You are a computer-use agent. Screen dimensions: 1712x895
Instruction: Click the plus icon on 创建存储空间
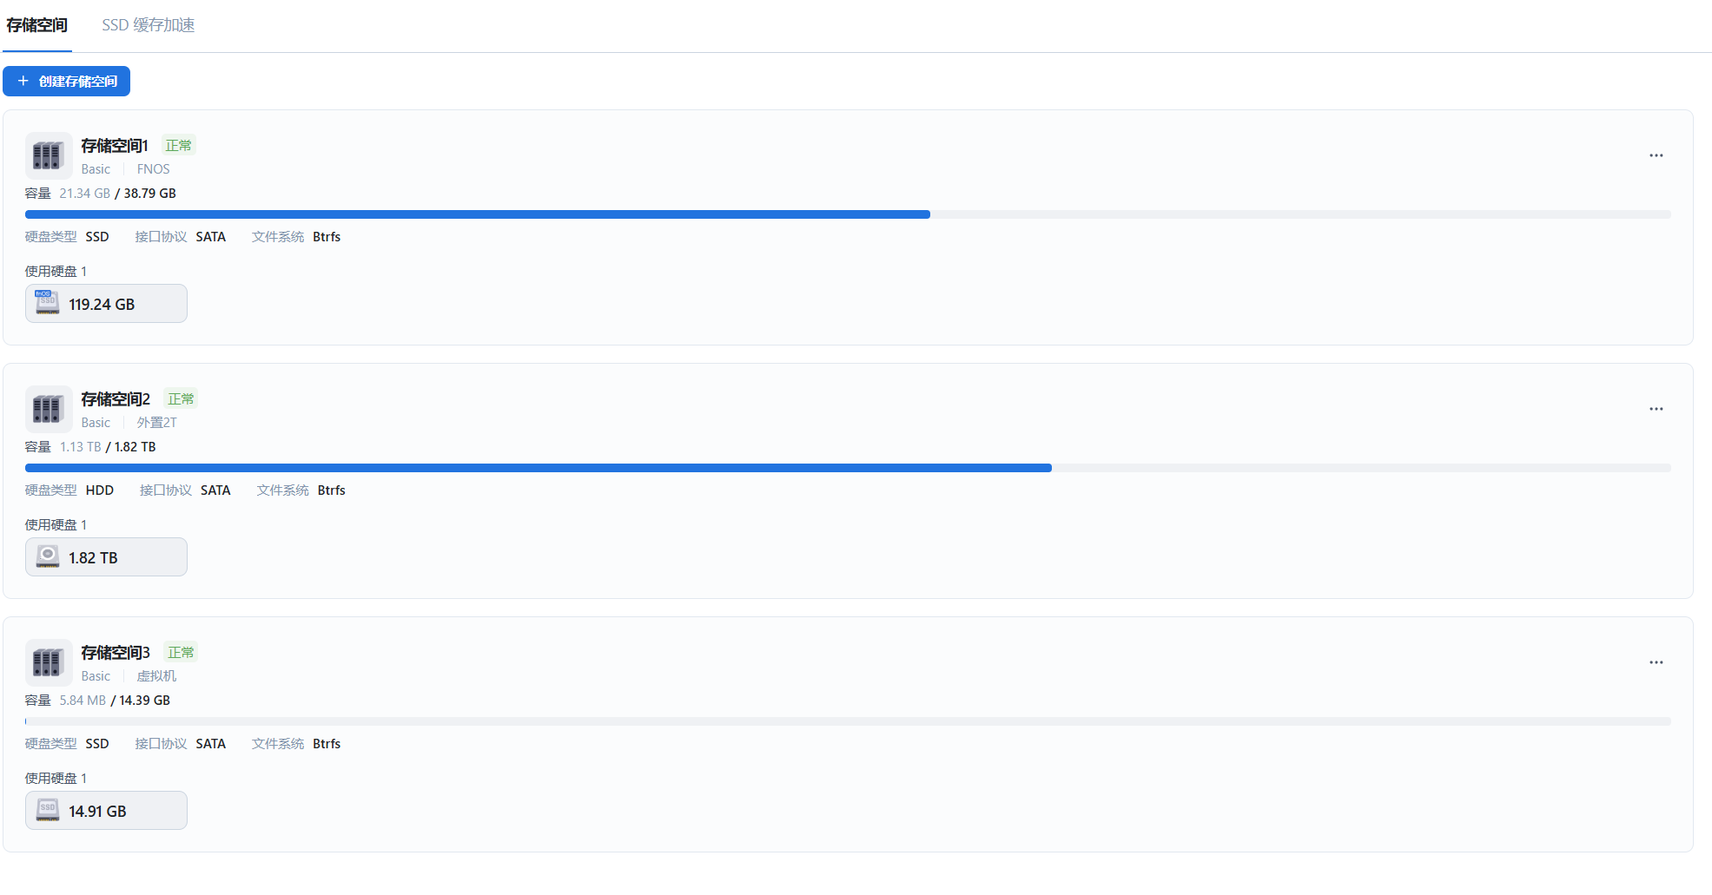(23, 81)
